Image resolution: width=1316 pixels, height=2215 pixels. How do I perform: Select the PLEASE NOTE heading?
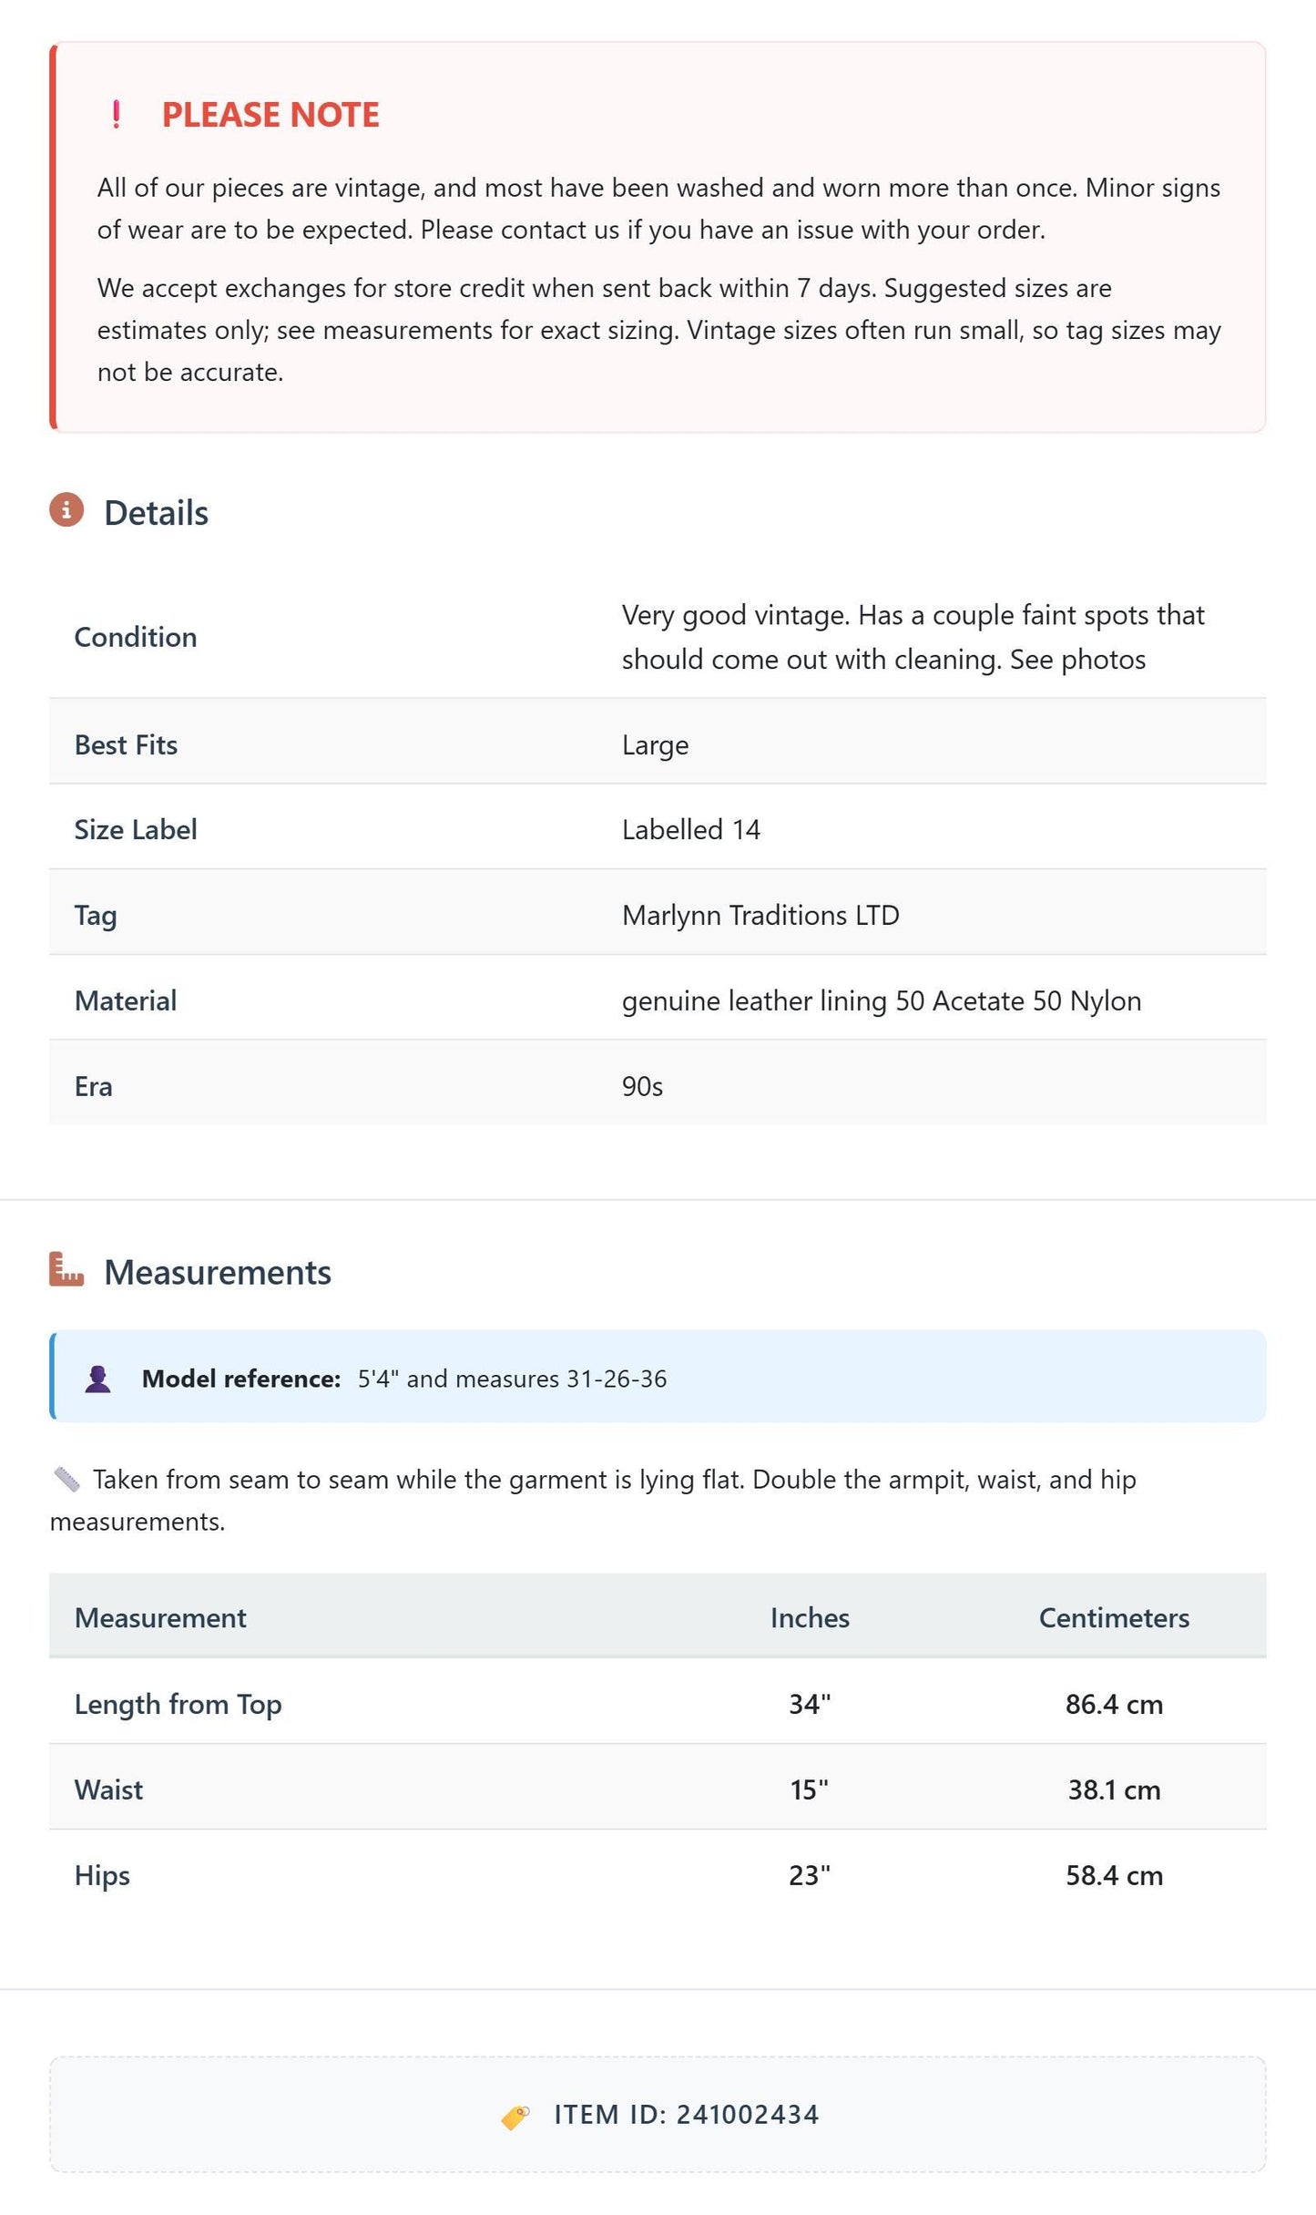(x=270, y=115)
